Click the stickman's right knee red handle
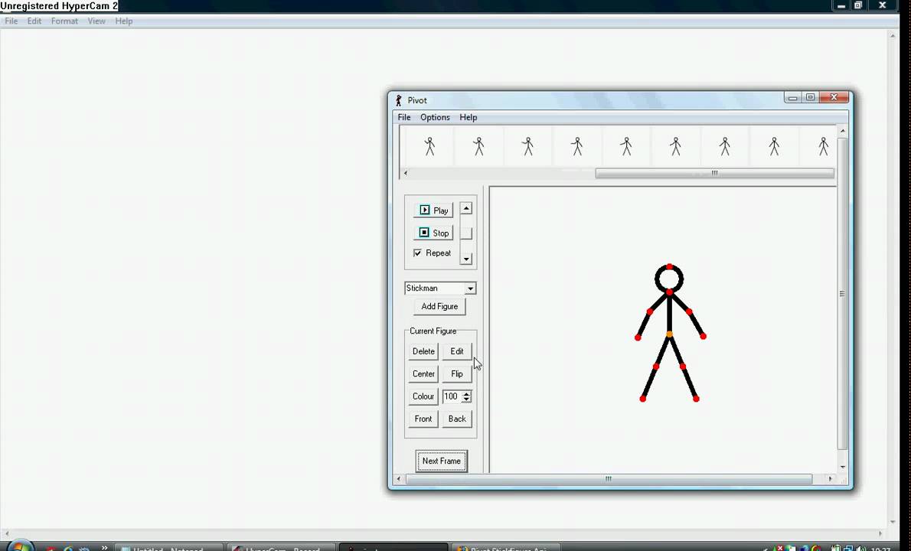The width and height of the screenshot is (911, 551). tap(683, 367)
